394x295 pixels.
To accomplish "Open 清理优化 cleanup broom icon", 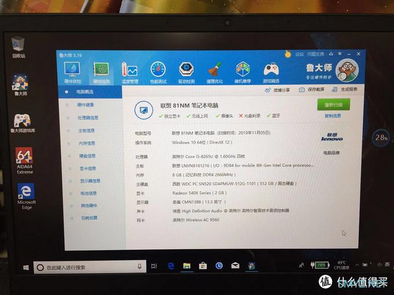I will pos(214,72).
